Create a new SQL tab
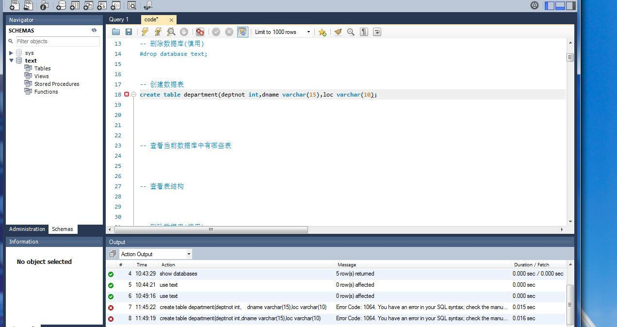This screenshot has height=327, width=617. (15, 5)
